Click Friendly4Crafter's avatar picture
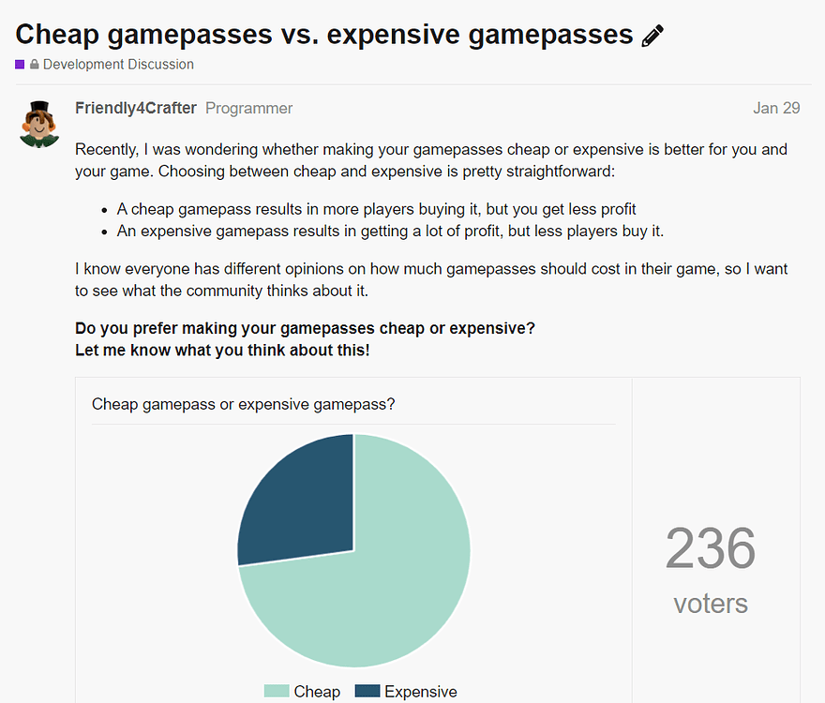This screenshot has height=703, width=825. [38, 124]
